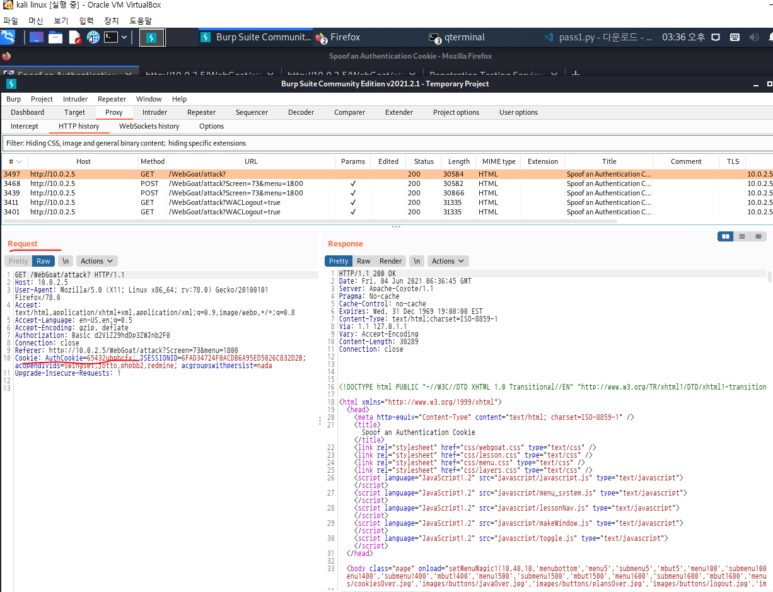Screen dimensions: 773x592
Task: Switch to pass1.py VS Code taskbar entry
Action: [598, 37]
